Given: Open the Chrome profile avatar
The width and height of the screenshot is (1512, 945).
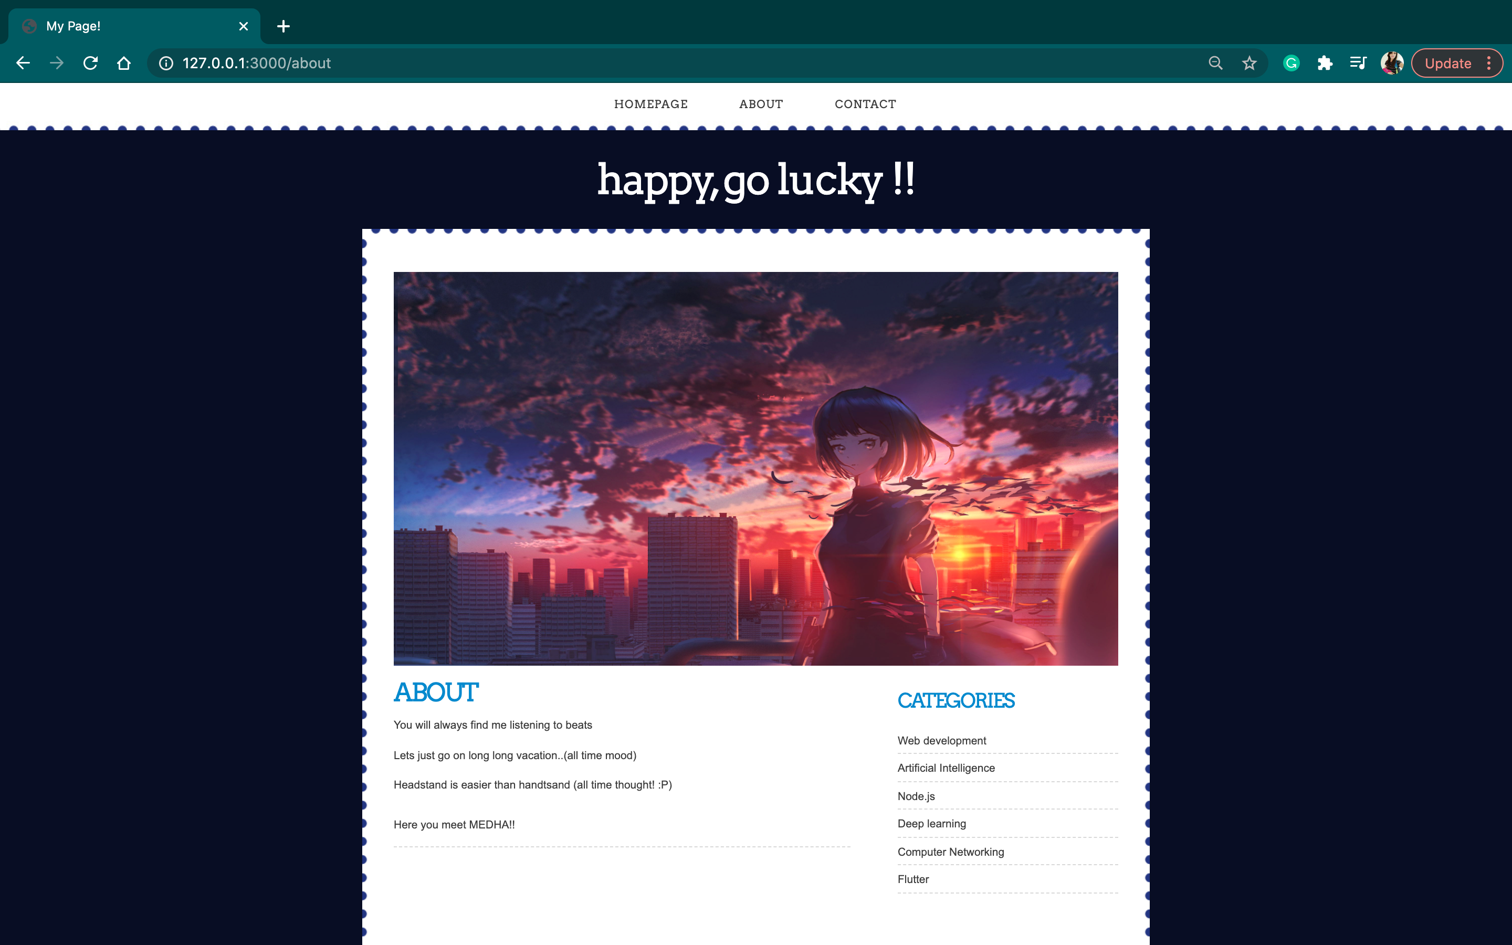Looking at the screenshot, I should (x=1392, y=63).
